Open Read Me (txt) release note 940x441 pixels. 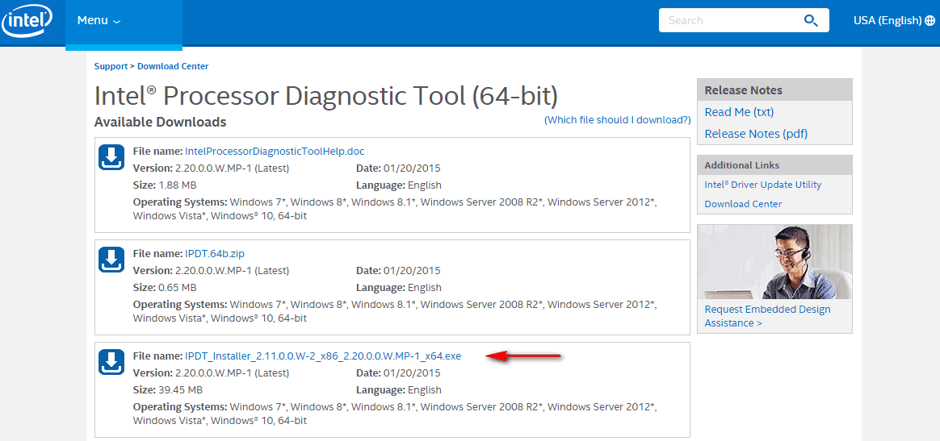pos(739,113)
